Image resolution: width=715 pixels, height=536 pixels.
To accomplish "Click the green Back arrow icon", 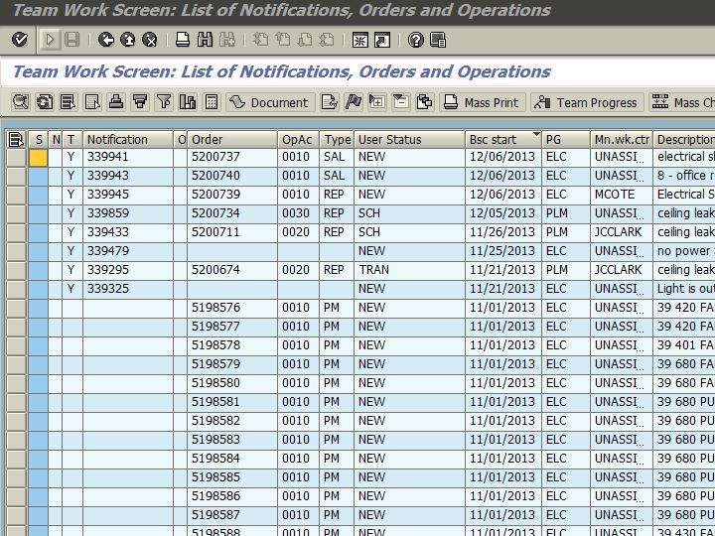I will pos(106,40).
